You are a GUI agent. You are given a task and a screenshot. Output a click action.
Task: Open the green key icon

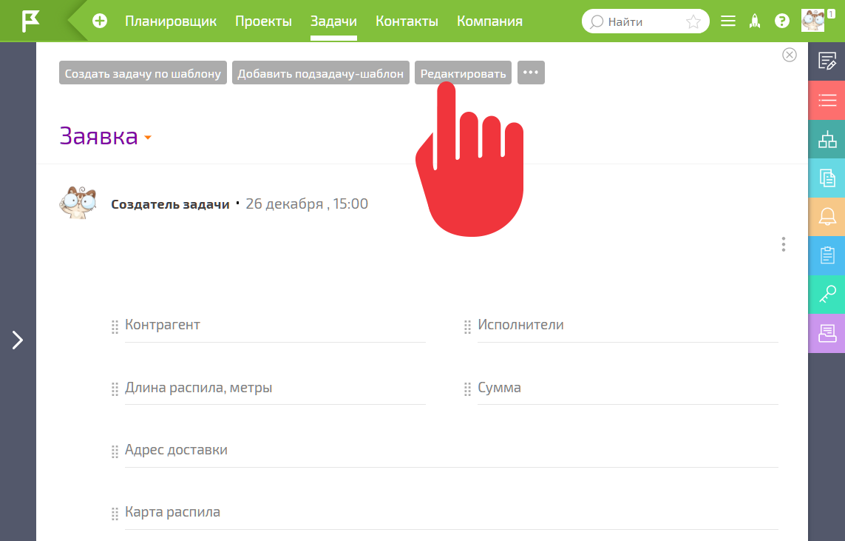tap(827, 295)
